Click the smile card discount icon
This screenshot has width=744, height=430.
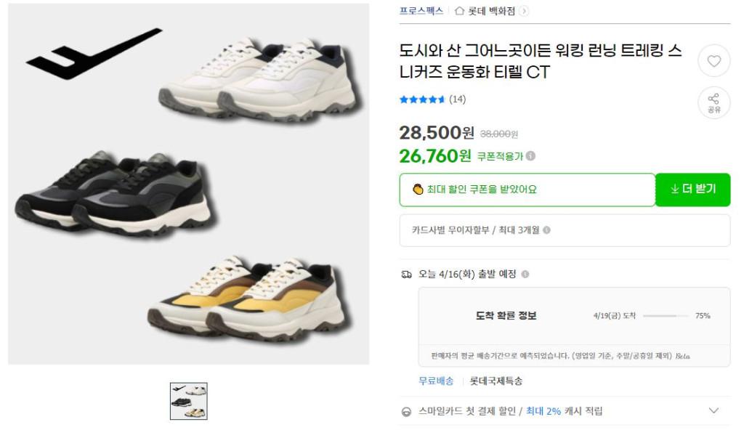click(407, 411)
